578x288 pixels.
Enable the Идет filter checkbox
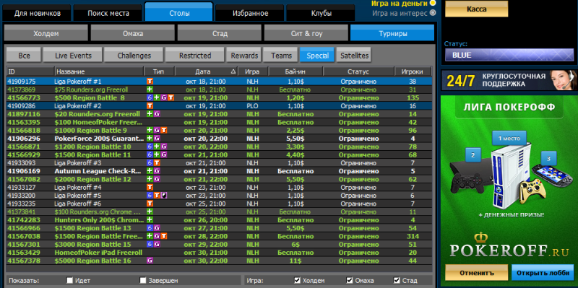(x=69, y=281)
